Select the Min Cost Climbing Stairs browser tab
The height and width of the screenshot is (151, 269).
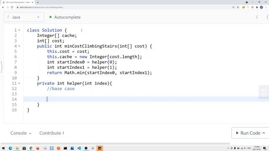click(18, 3)
